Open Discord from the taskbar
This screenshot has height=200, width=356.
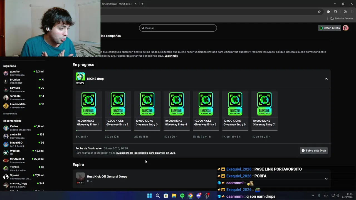[199, 196]
